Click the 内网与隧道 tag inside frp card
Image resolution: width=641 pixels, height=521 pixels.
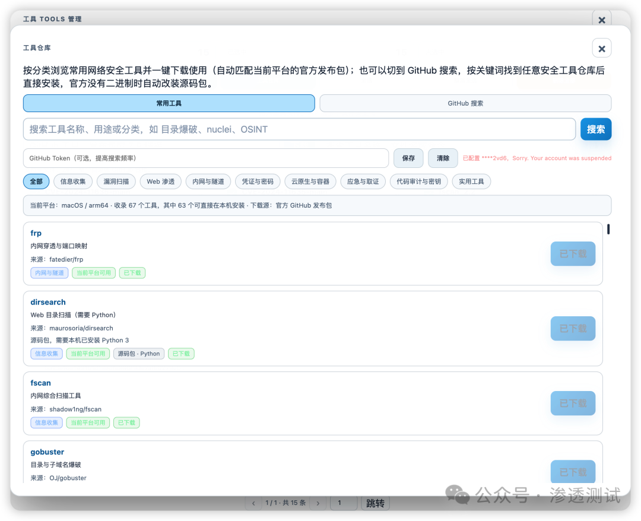click(49, 272)
